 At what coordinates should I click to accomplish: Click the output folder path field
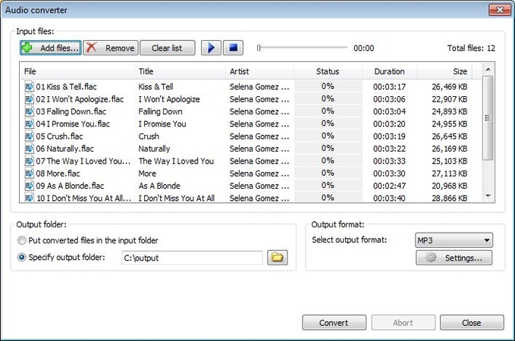pos(192,258)
